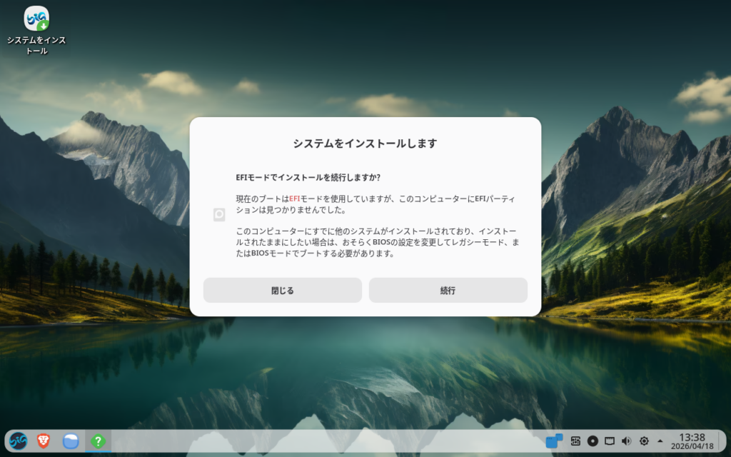This screenshot has width=731, height=457.
Task: Open the blue file manager taskbar icon
Action: point(71,441)
